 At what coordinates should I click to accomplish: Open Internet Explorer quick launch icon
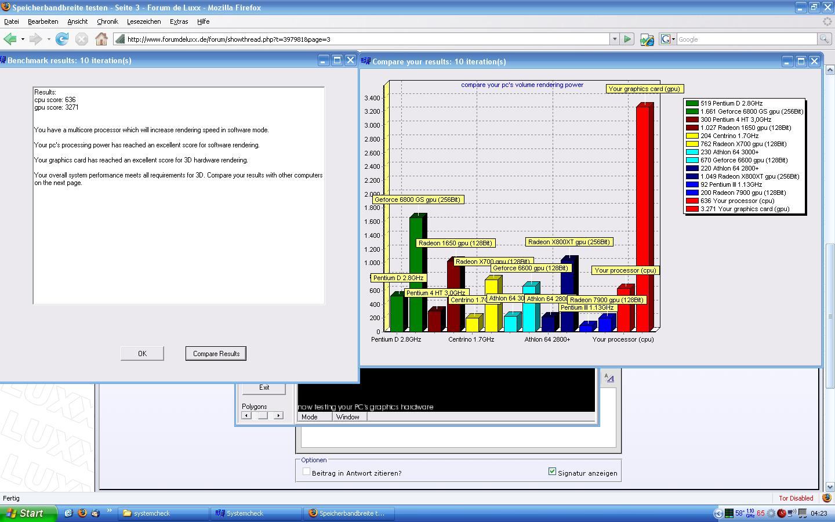pyautogui.click(x=68, y=513)
